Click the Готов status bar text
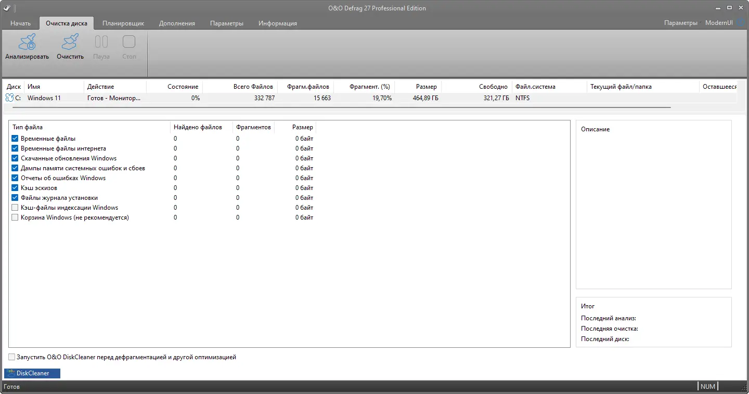This screenshot has width=749, height=394. [x=11, y=387]
